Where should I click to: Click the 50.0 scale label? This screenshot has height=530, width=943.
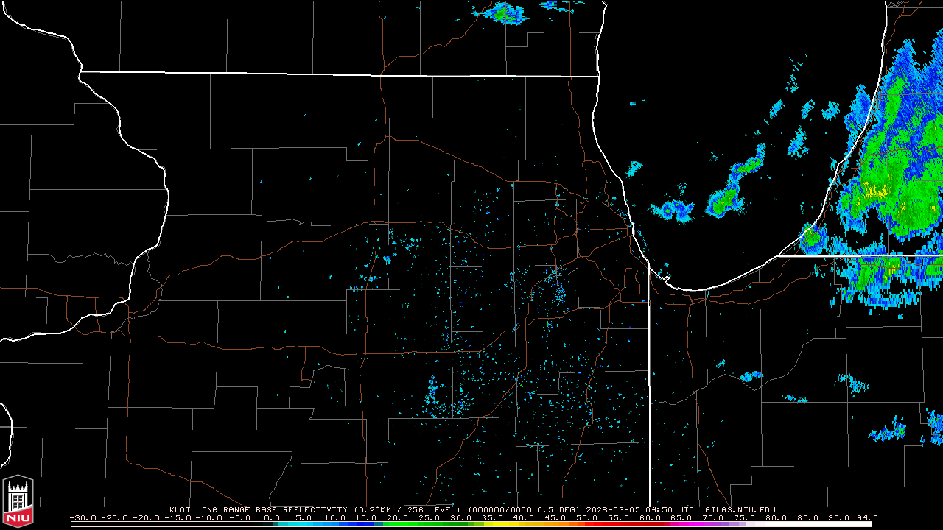(x=587, y=517)
